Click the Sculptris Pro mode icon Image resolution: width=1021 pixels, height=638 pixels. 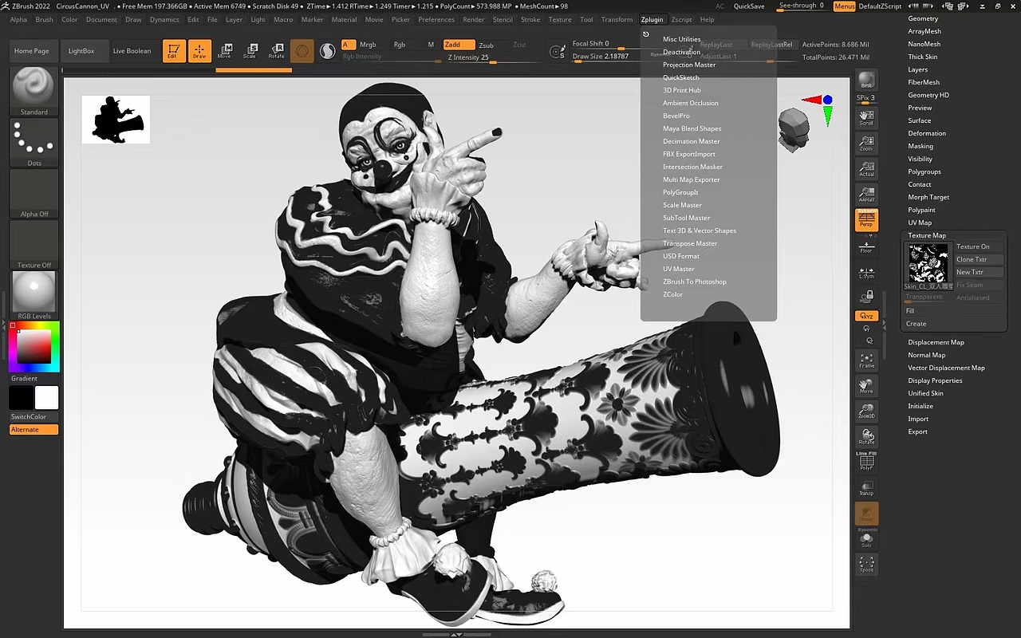(x=328, y=51)
